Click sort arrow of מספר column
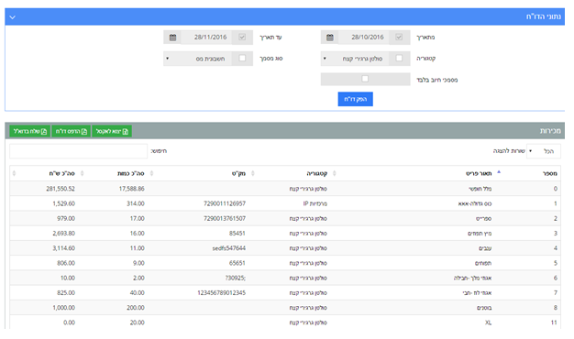 pos(499,172)
